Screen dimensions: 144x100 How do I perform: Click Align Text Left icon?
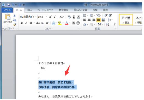[x=85, y=20]
